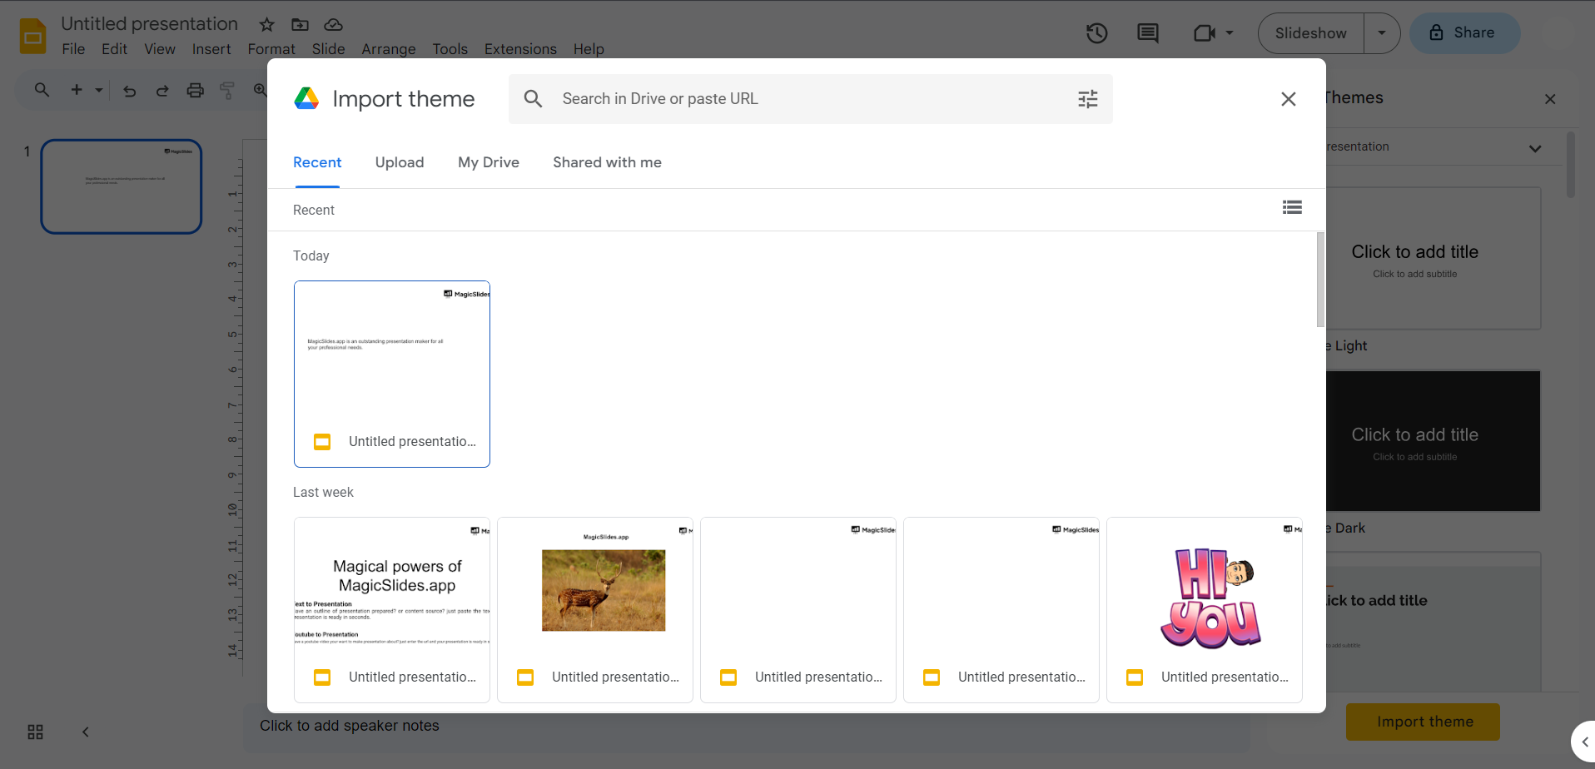
Task: Open the comments icon
Action: pos(1147,33)
